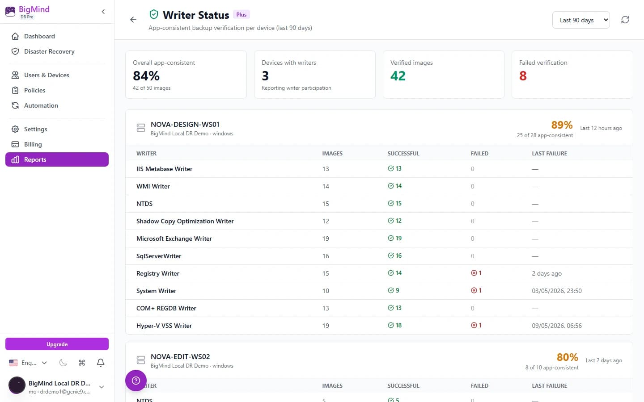Viewport: 644px width, 402px height.
Task: Click the COM+ REGDB Writer name
Action: pyautogui.click(x=166, y=308)
